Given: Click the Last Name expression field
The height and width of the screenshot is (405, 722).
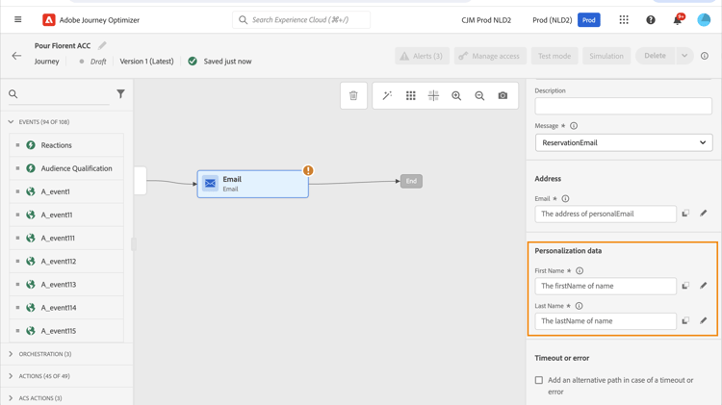Looking at the screenshot, I should (x=606, y=320).
